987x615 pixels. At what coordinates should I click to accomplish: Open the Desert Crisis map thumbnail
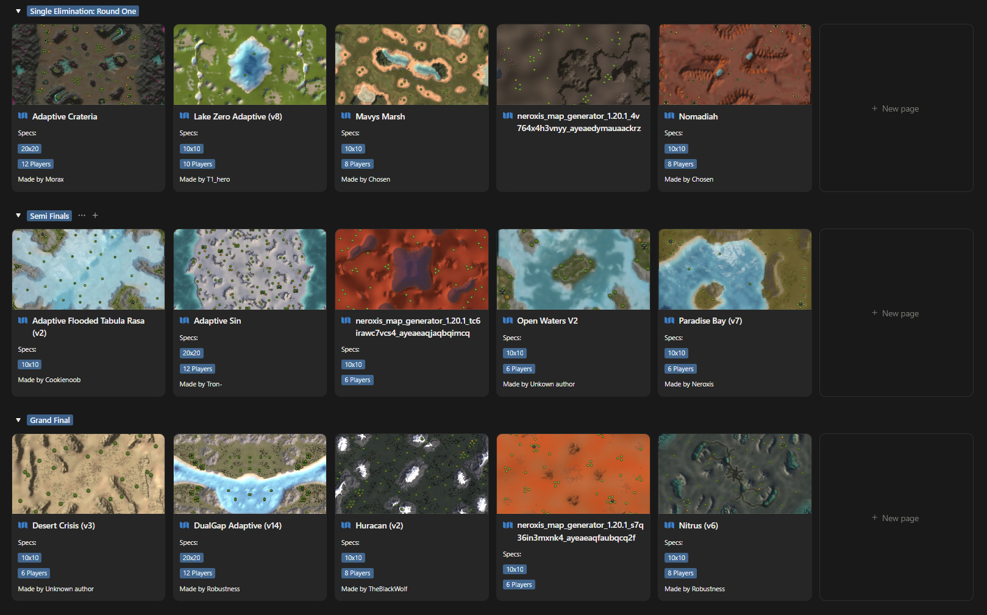pos(88,474)
